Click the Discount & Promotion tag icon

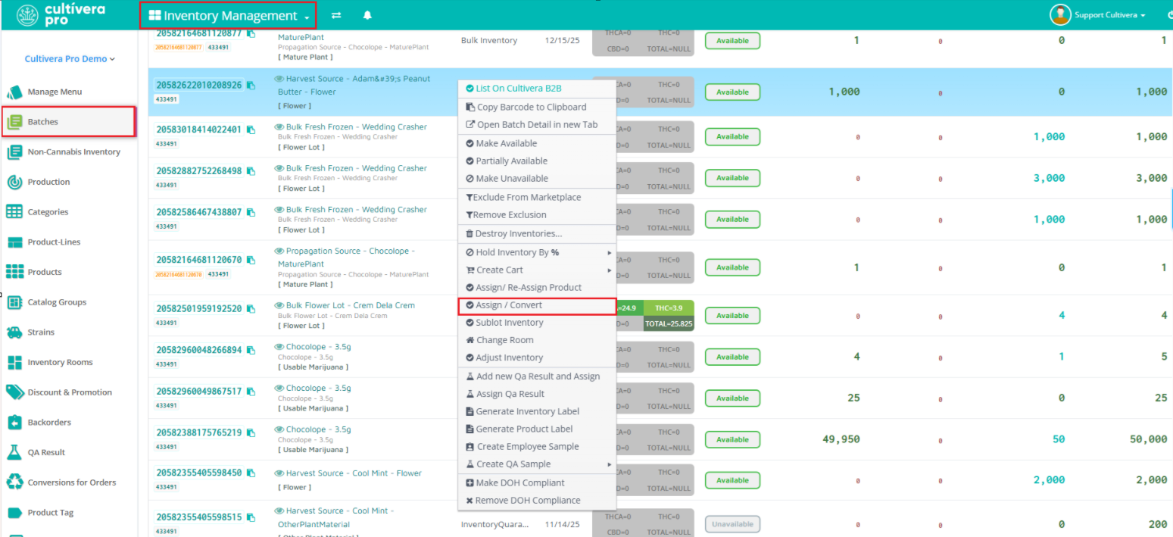pos(14,392)
